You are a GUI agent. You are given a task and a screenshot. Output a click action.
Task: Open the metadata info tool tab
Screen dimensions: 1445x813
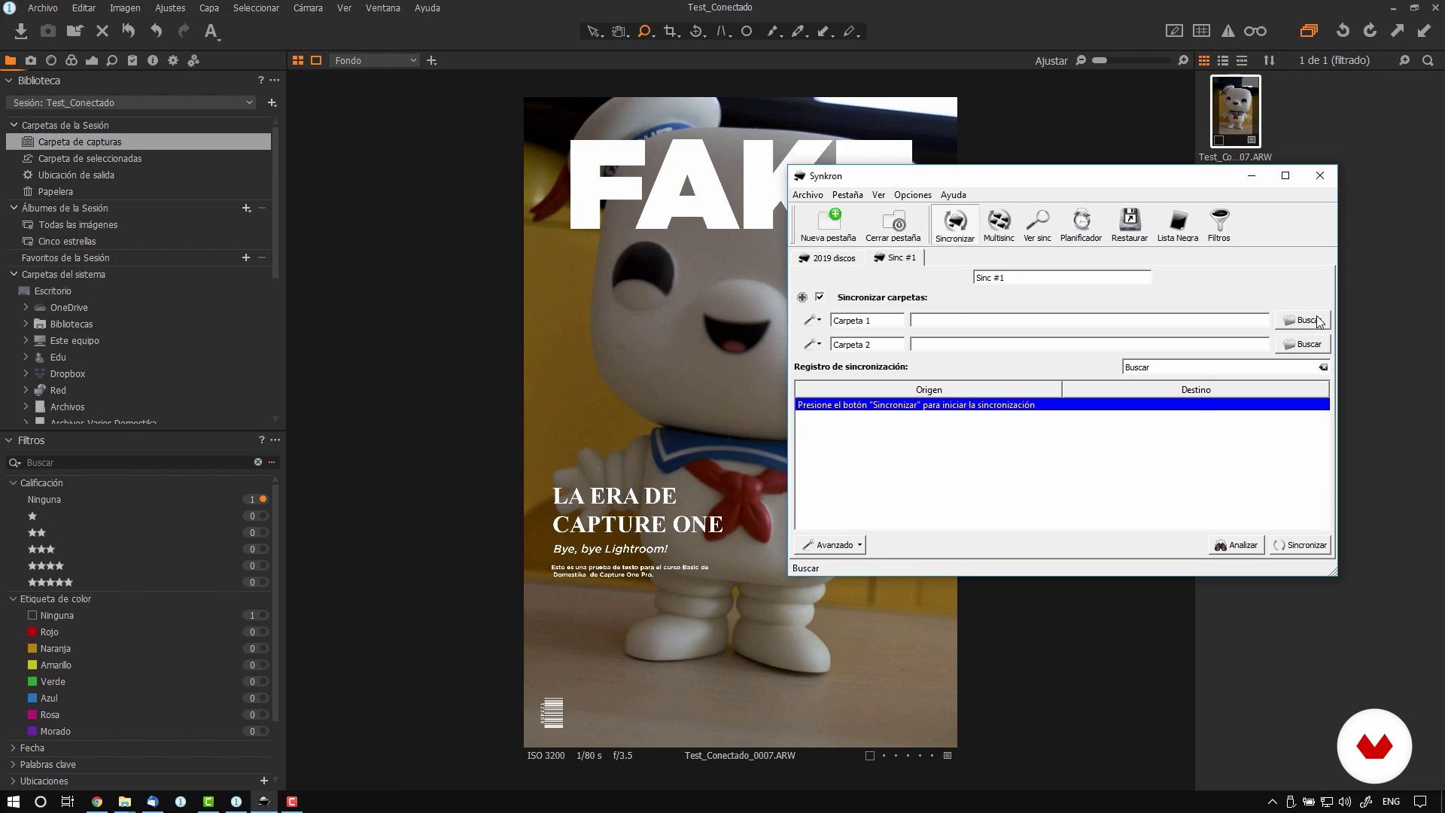coord(153,60)
